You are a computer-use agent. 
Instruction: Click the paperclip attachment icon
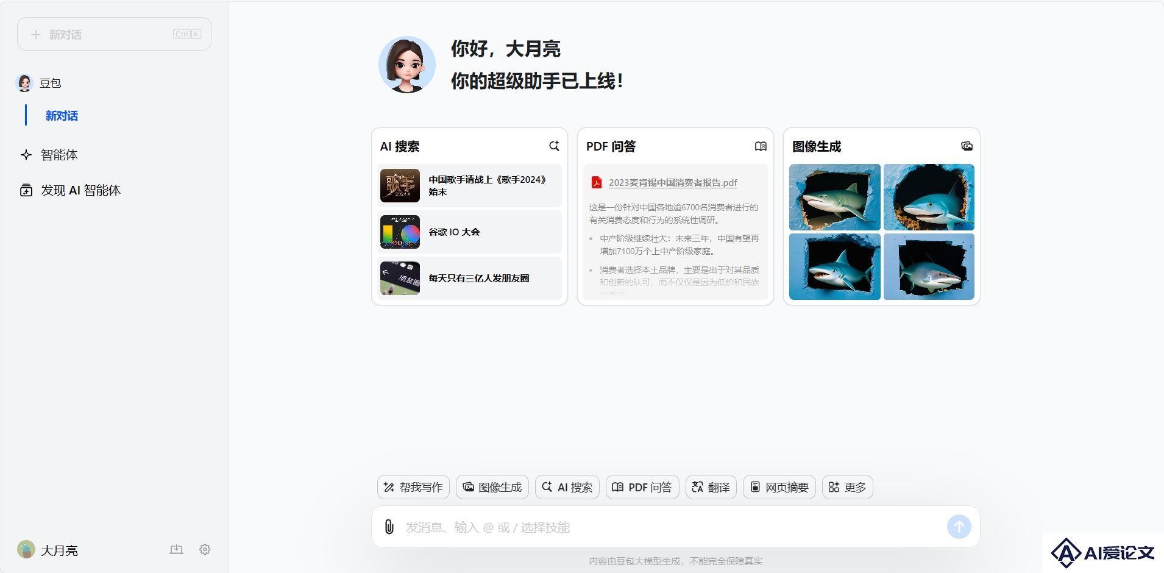389,527
